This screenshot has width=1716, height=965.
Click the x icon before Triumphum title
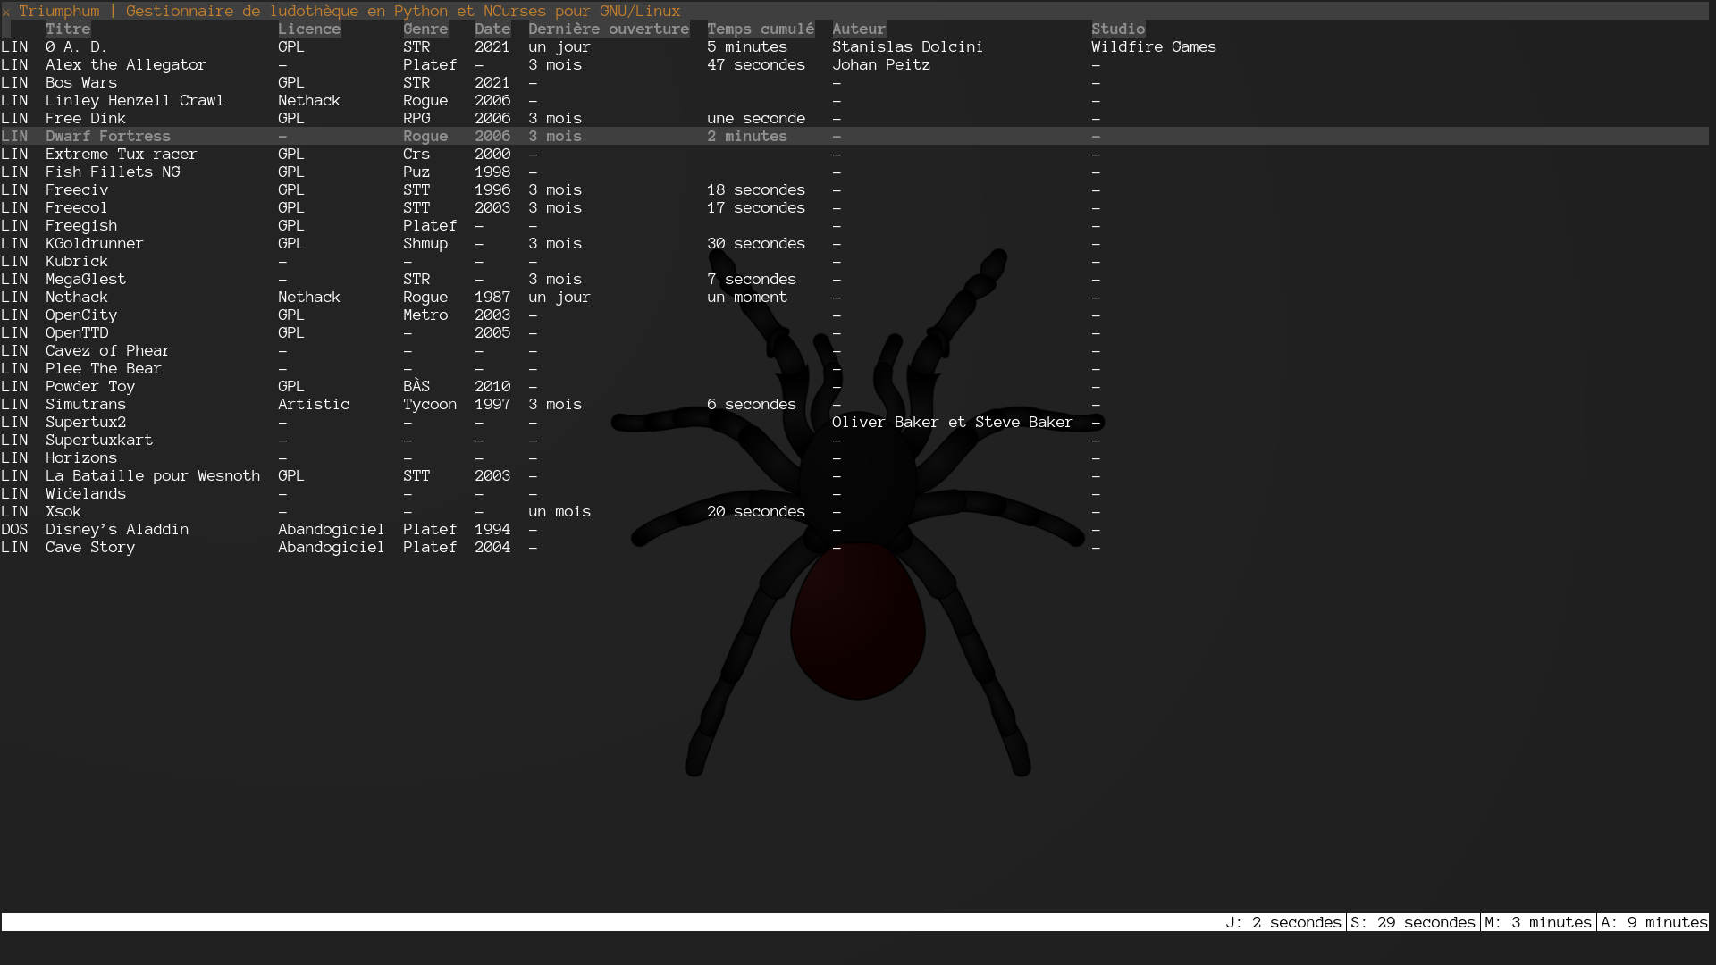[6, 13]
